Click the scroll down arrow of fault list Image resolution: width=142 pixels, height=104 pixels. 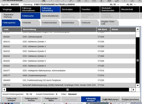click(x=138, y=85)
